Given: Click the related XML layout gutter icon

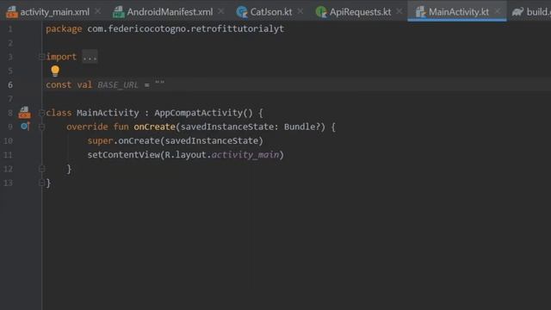Looking at the screenshot, I should tap(25, 113).
